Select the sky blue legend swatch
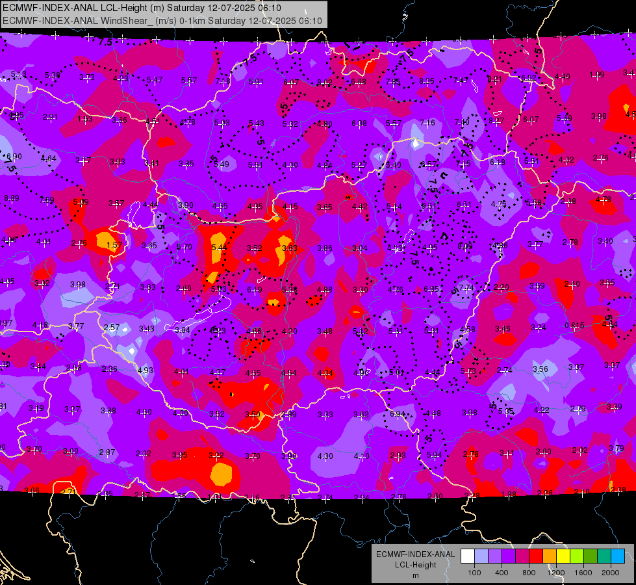 (618, 556)
